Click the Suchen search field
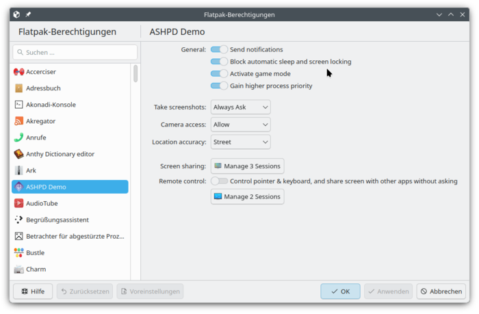Screen dimensions: 479x314 coord(75,52)
